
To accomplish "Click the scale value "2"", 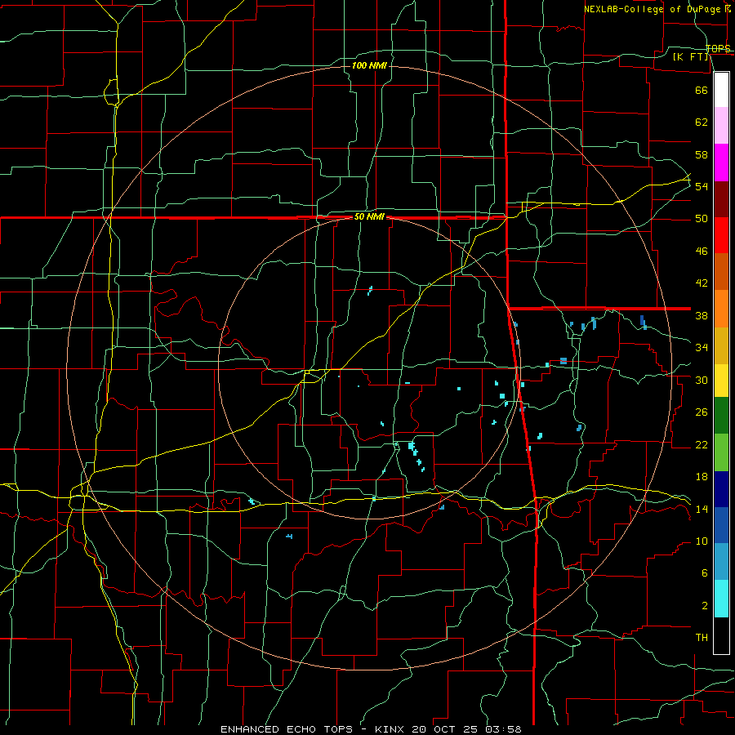I will (704, 606).
